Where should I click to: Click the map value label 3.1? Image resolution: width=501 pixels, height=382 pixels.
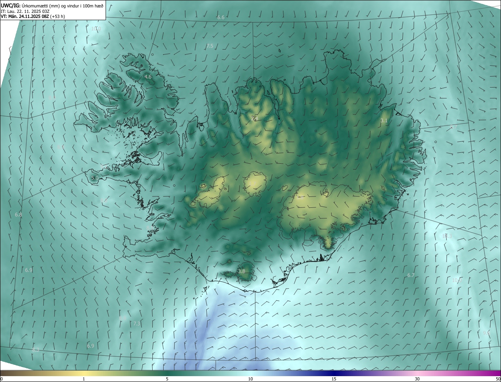[384, 121]
